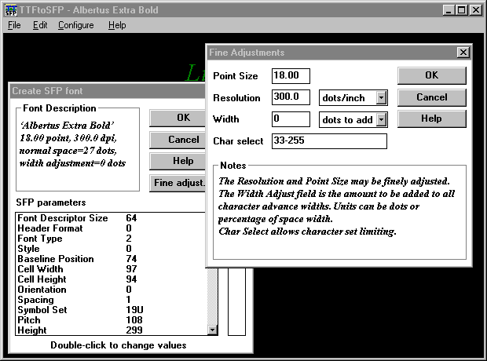Select Cell Height parameter row

click(x=112, y=279)
